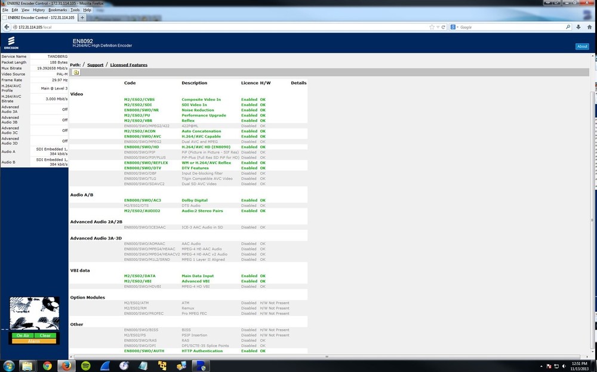Reload the page with the refresh icon
The height and width of the screenshot is (372, 597).
pyautogui.click(x=444, y=27)
